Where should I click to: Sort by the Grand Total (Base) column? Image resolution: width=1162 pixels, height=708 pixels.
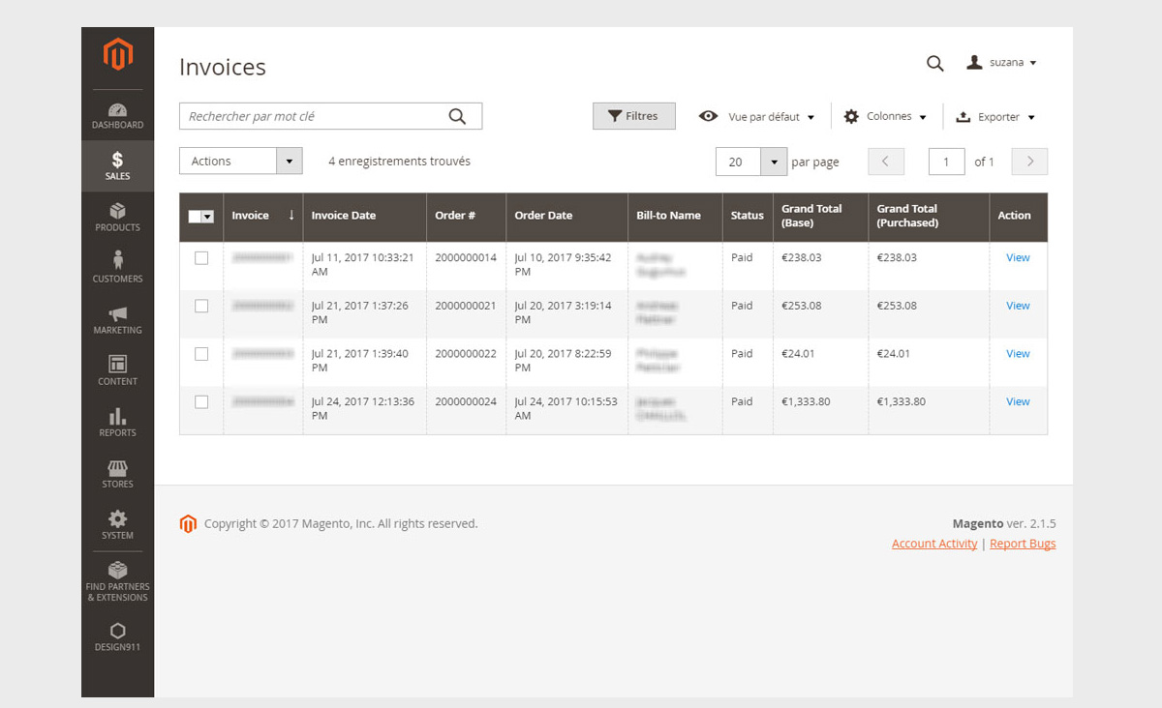coord(820,216)
